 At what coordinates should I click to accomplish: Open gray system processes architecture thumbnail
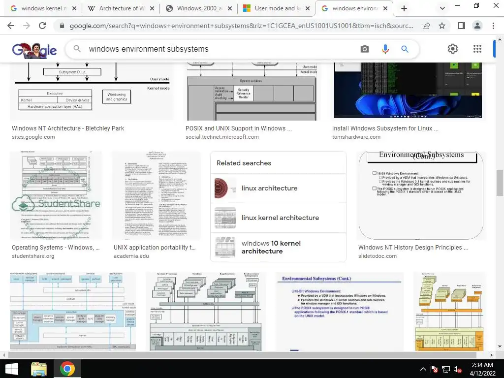pos(206,312)
